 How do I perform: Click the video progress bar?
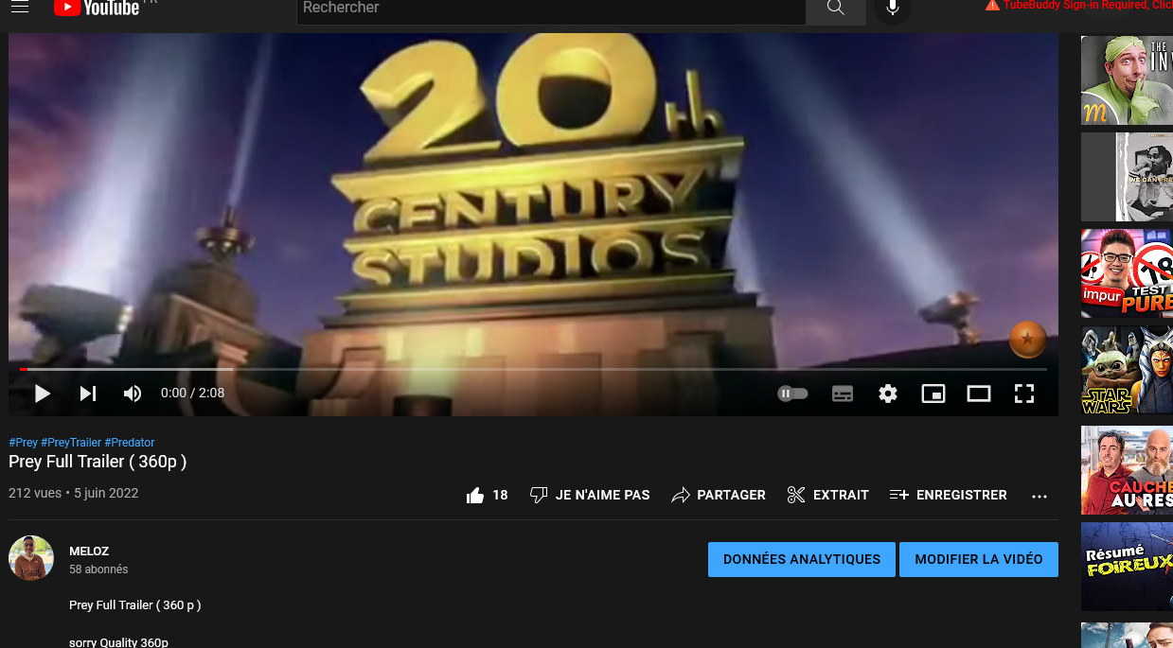coord(533,369)
